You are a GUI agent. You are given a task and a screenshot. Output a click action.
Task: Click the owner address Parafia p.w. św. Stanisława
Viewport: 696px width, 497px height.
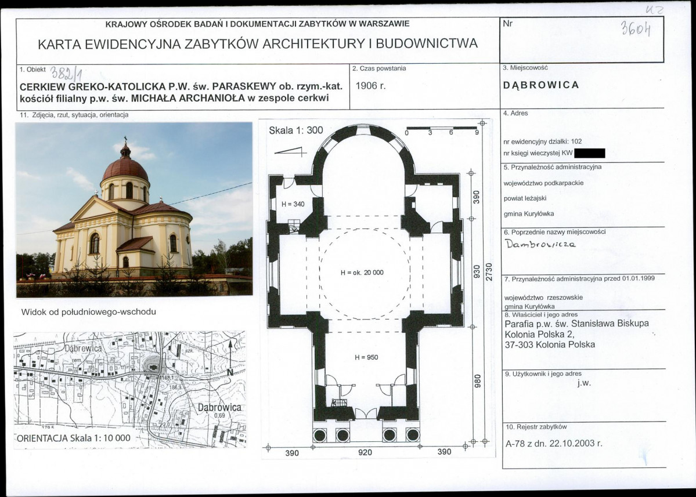576,324
